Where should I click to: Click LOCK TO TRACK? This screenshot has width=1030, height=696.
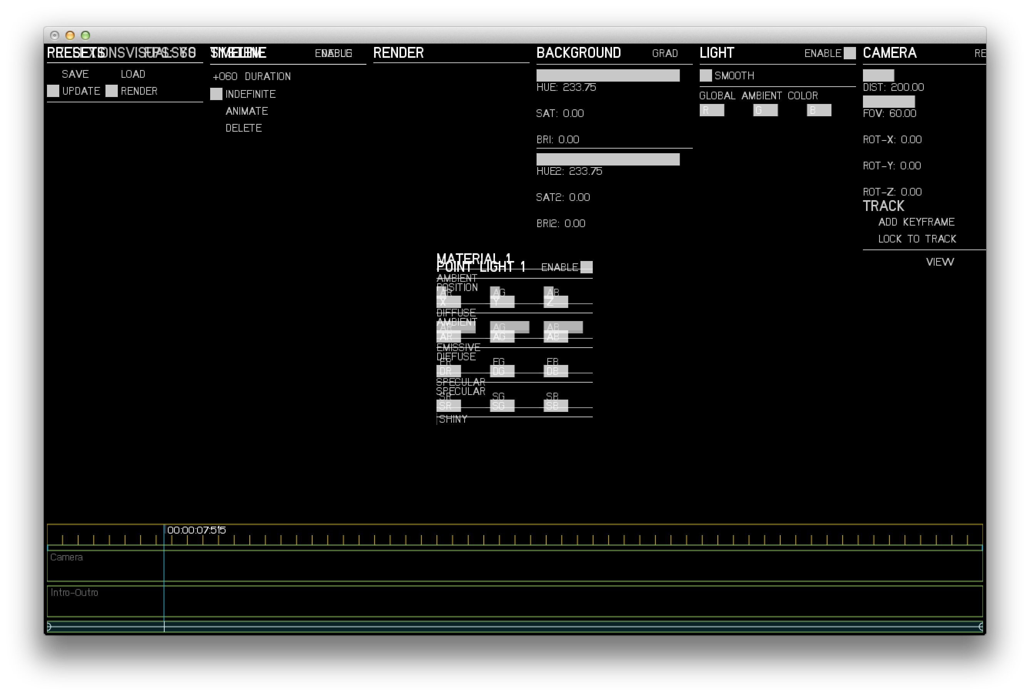917,239
